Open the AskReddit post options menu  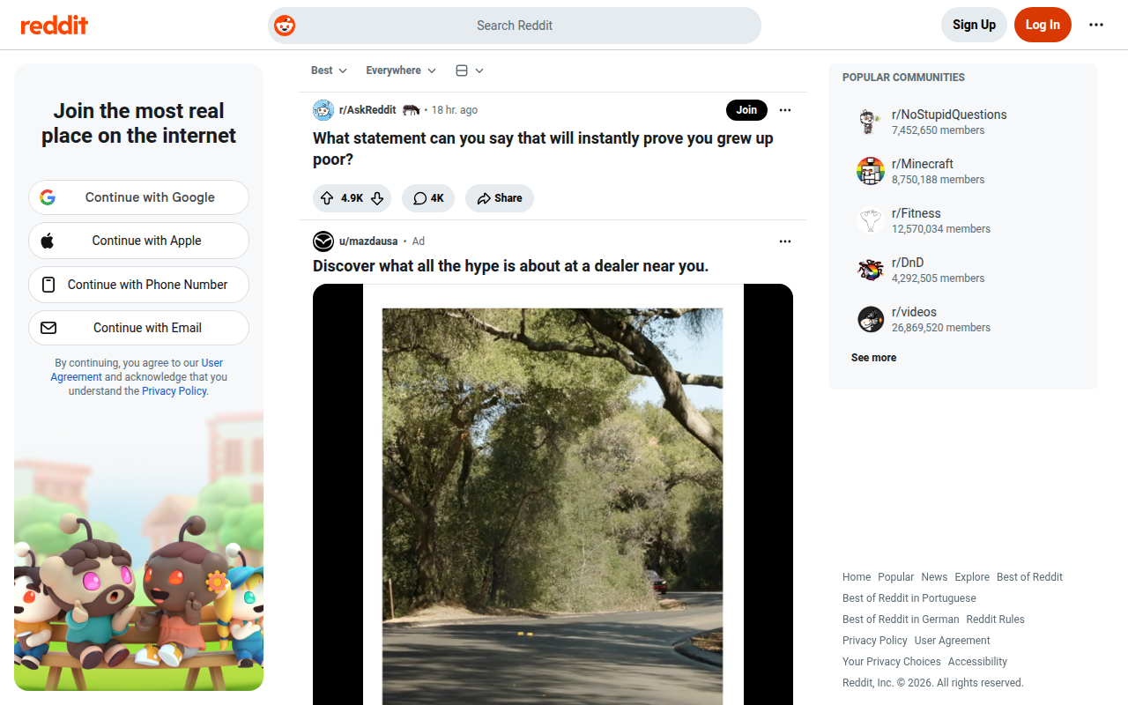[785, 110]
